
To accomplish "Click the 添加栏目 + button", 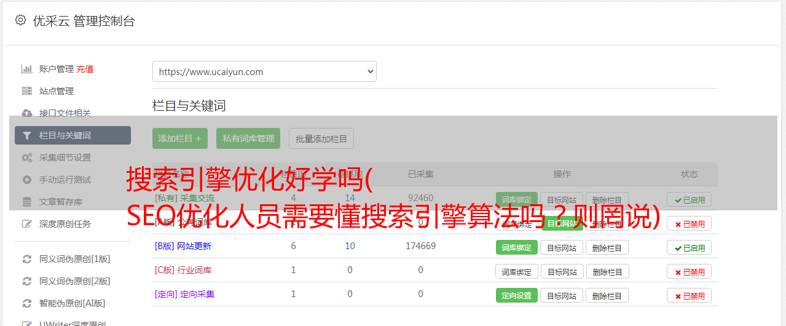I will point(180,138).
